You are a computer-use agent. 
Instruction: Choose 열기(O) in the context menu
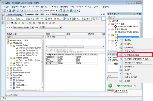pyautogui.click(x=135, y=40)
